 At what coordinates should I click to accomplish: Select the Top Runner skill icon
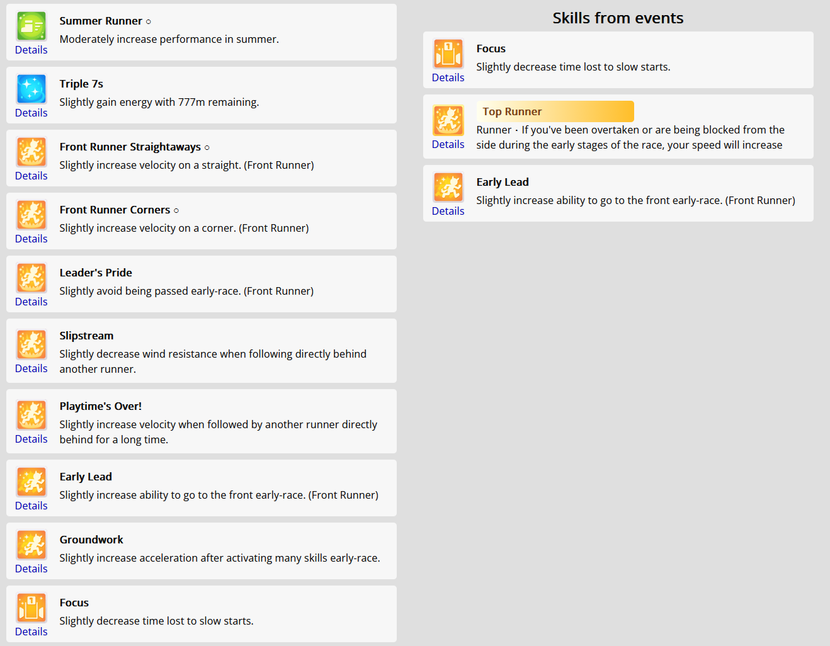tap(448, 121)
